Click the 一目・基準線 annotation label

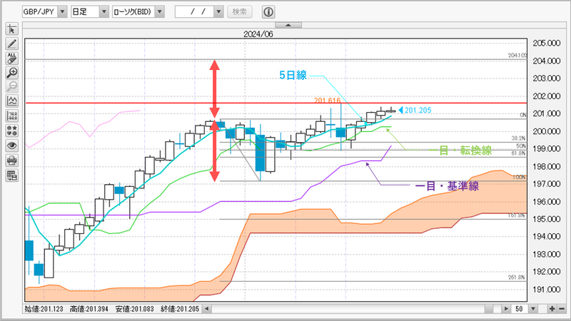click(x=447, y=186)
